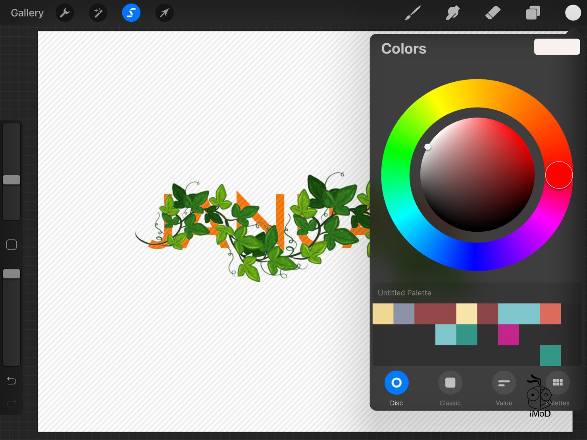The width and height of the screenshot is (587, 440).
Task: Click the brush size slider handle
Action: (x=12, y=180)
